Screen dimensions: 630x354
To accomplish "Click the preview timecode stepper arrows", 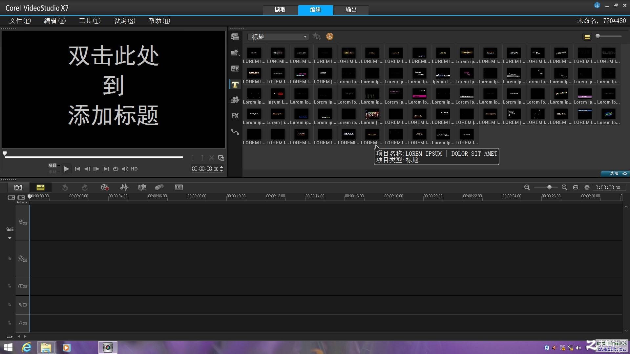I will 221,168.
